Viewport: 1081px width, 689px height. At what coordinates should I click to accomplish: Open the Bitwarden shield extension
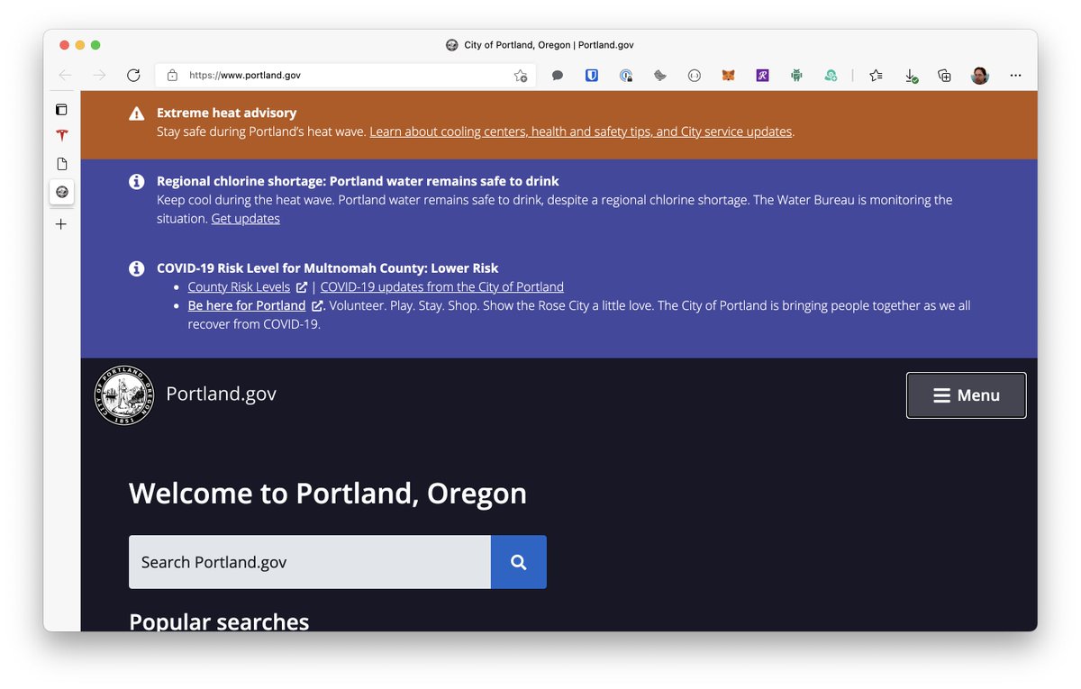tap(592, 76)
